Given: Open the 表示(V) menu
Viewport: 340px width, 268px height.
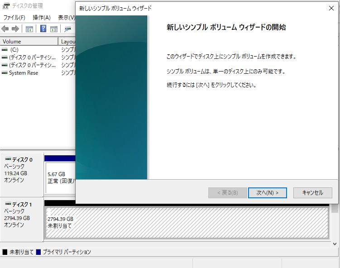Looking at the screenshot, I should pyautogui.click(x=66, y=18).
